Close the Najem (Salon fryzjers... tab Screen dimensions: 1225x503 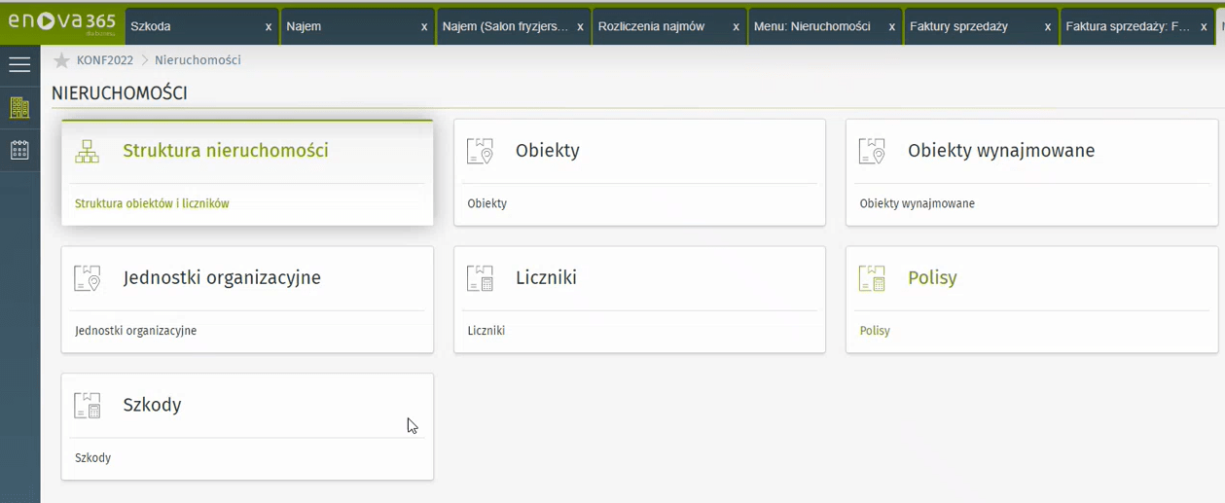[x=580, y=27]
